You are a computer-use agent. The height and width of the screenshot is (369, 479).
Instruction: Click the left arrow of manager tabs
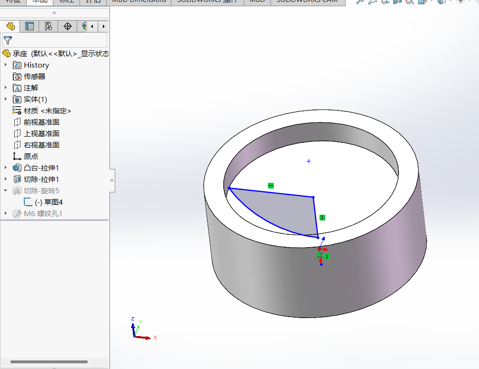(92, 27)
